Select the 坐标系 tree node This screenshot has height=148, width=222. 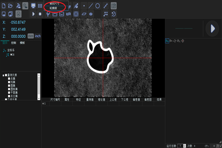click(x=11, y=50)
